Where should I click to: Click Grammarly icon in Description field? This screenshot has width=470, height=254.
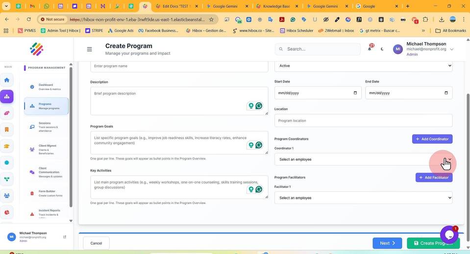(259, 105)
